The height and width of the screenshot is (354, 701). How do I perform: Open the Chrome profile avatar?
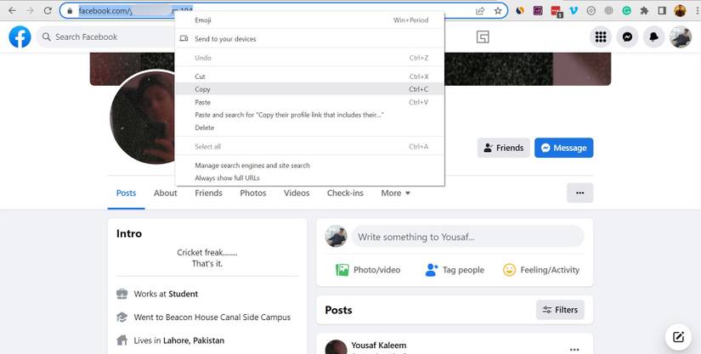(680, 11)
